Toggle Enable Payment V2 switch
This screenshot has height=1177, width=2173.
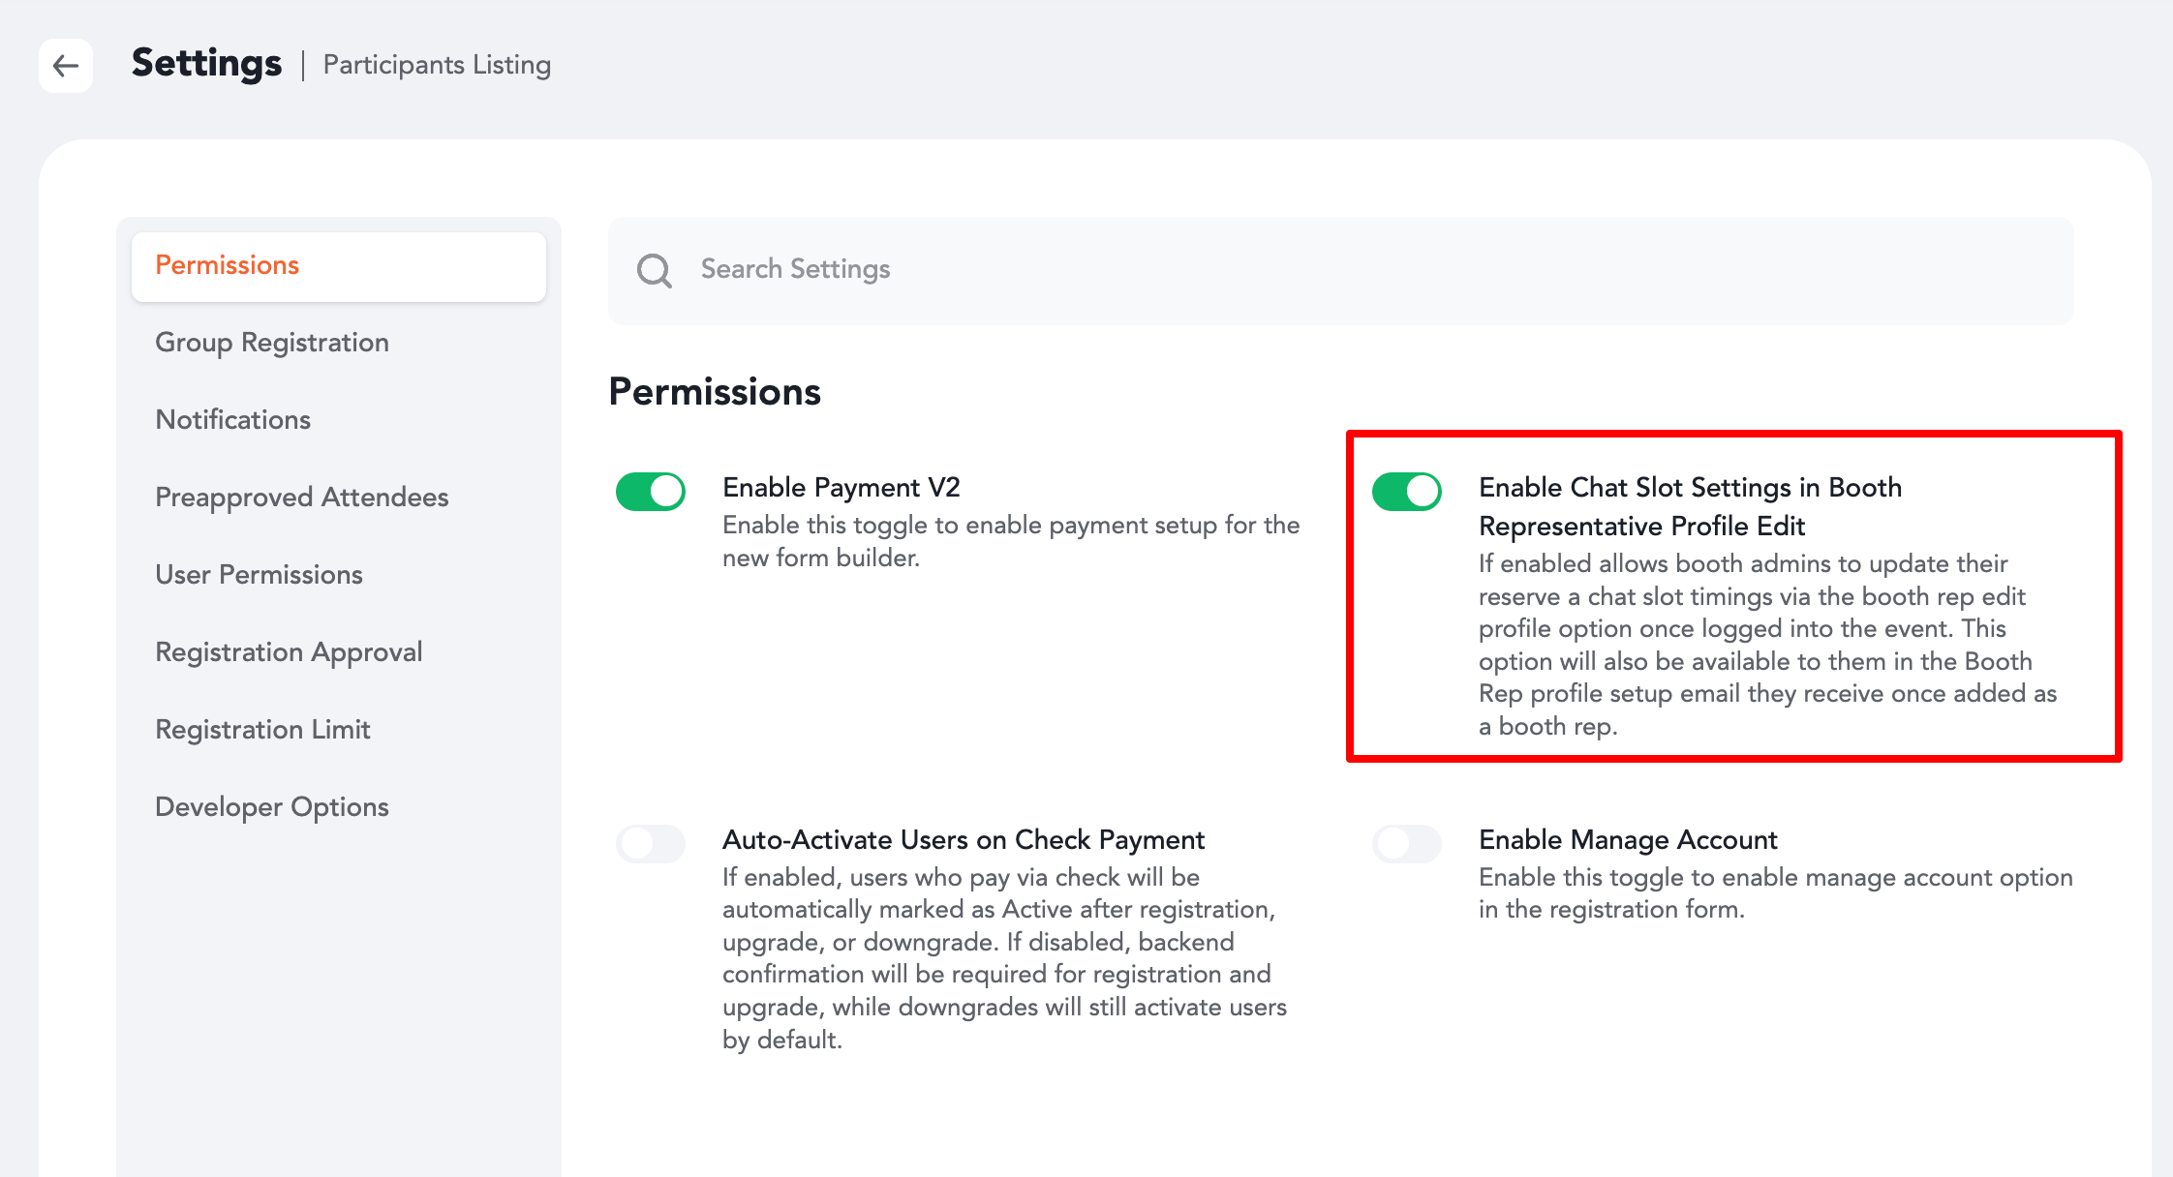(x=651, y=492)
